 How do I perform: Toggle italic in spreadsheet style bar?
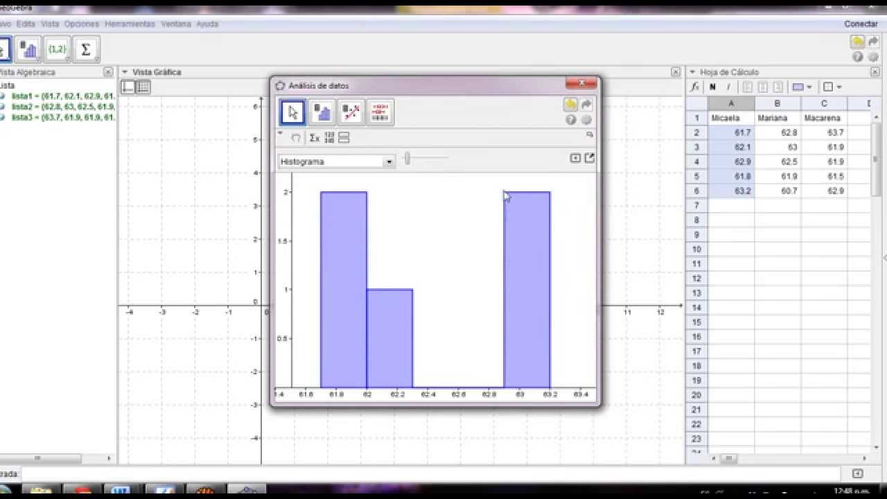click(728, 87)
